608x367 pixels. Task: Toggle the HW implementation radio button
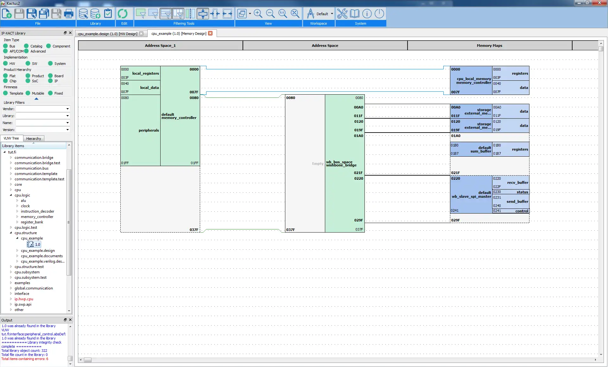tap(6, 63)
